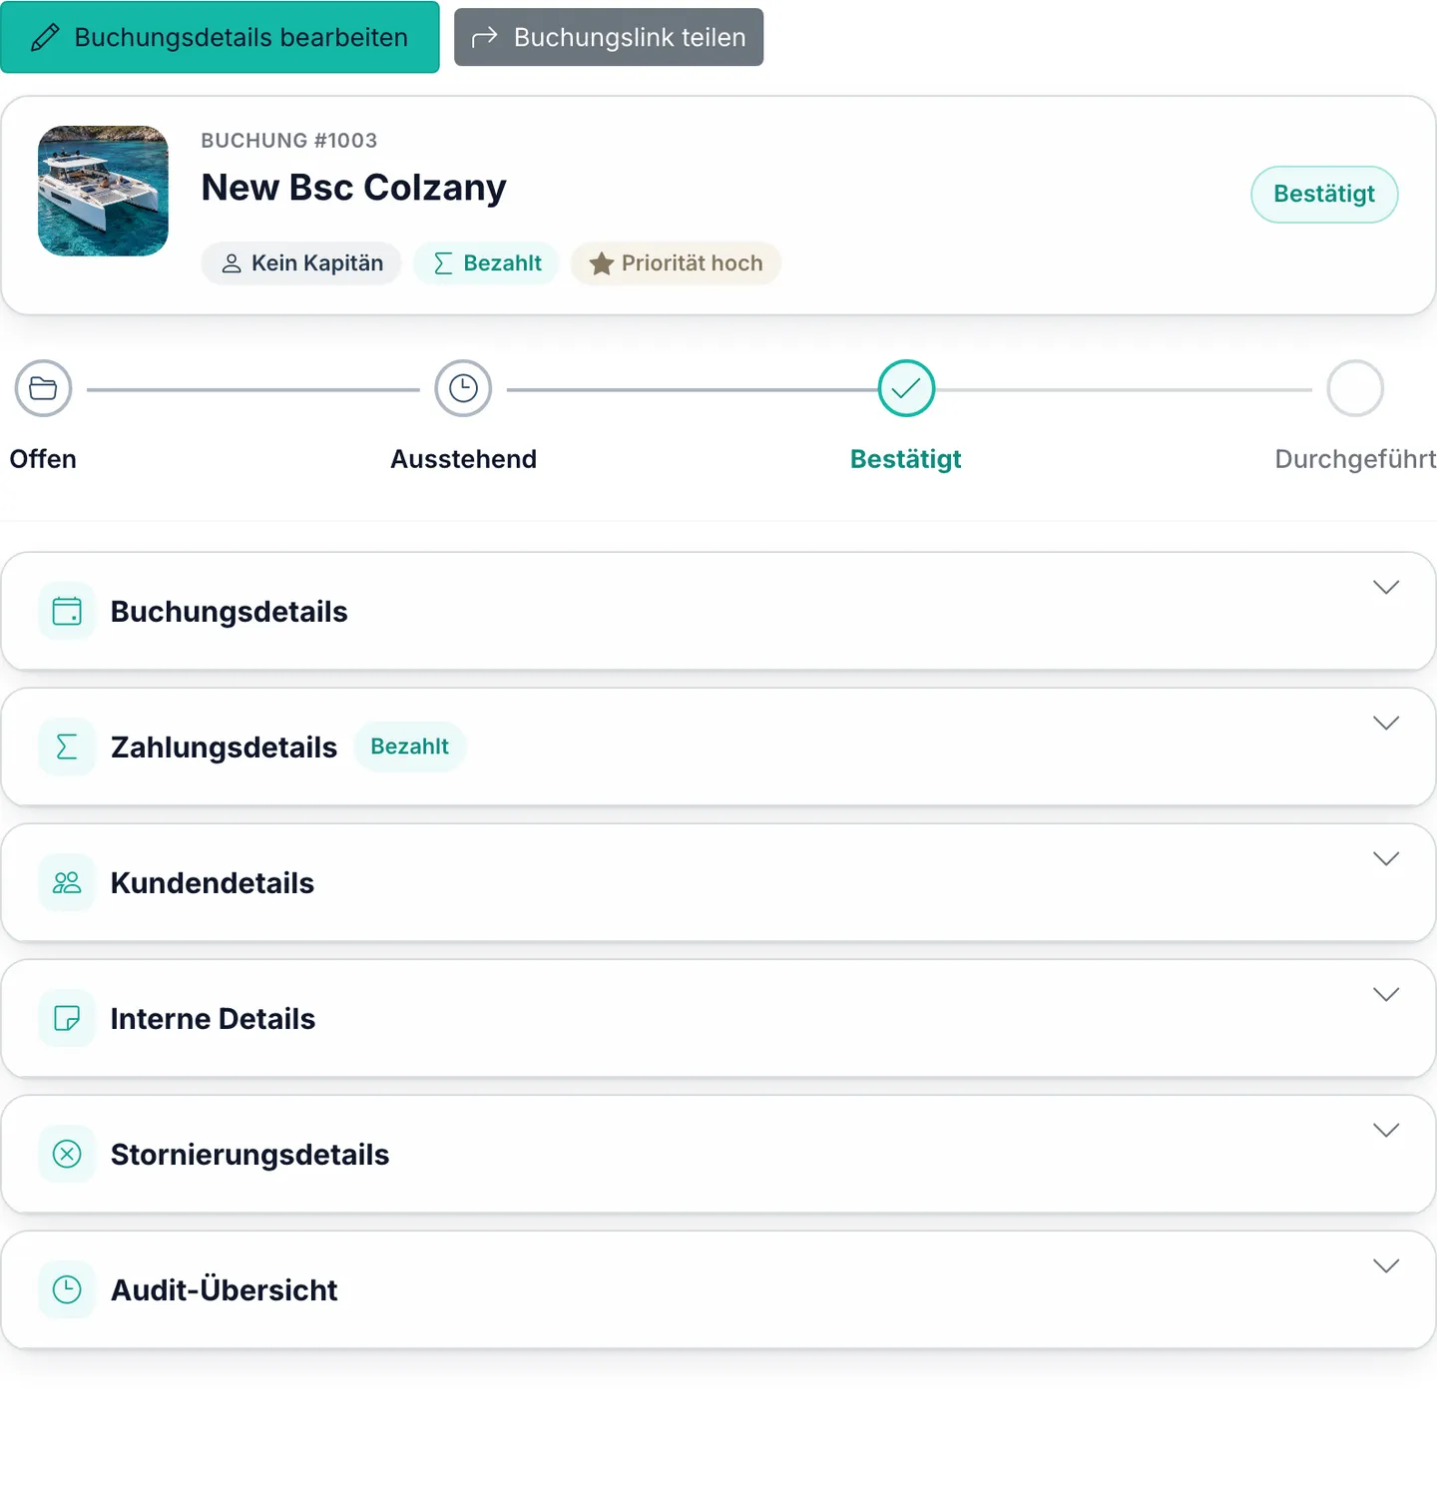Viewport: 1437px width, 1495px height.
Task: Click the sigma icon beside Zahlungsdetails
Action: [67, 747]
